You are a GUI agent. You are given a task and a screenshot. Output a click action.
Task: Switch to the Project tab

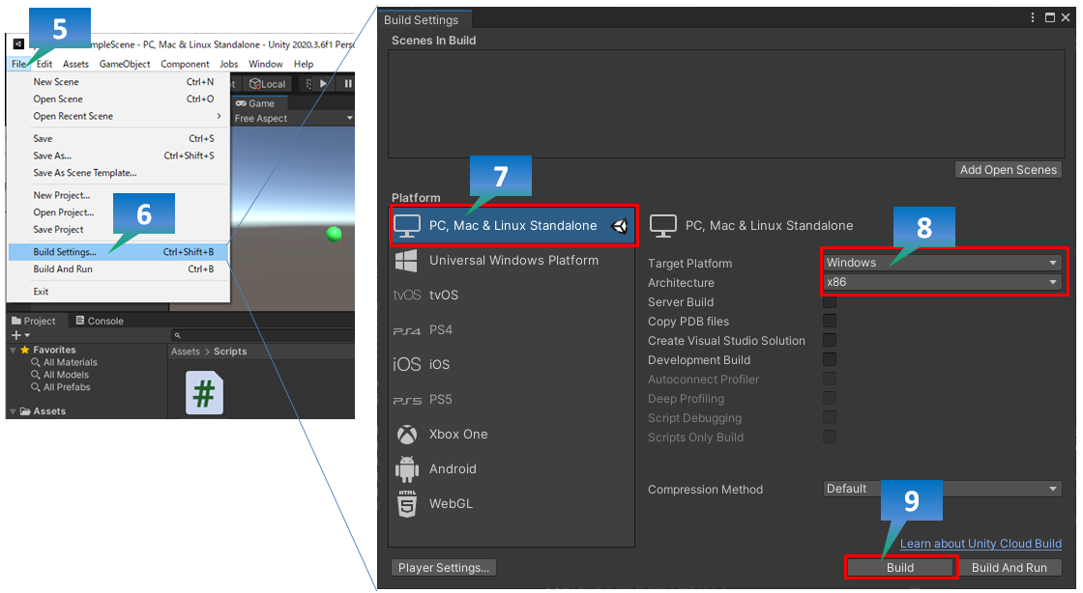[34, 322]
